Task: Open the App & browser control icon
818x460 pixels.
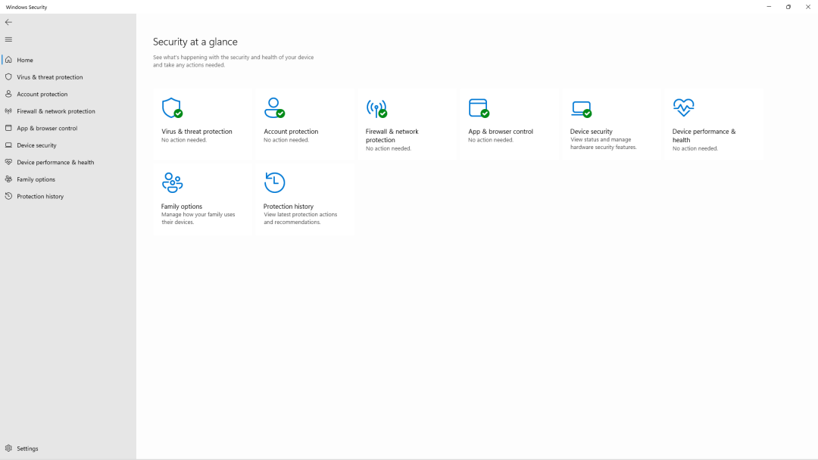Action: coord(479,107)
